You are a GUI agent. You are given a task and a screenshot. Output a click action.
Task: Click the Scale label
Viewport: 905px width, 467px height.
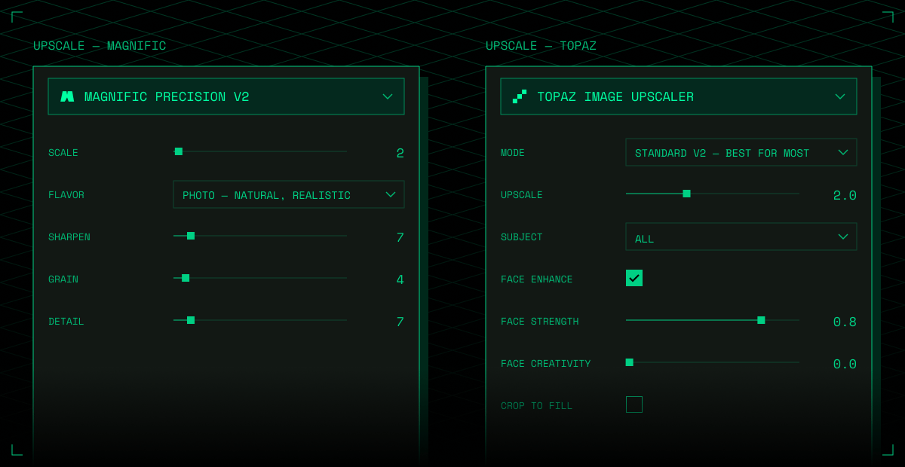click(63, 153)
